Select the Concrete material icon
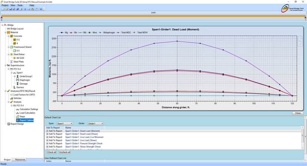 pyautogui.click(x=11, y=36)
